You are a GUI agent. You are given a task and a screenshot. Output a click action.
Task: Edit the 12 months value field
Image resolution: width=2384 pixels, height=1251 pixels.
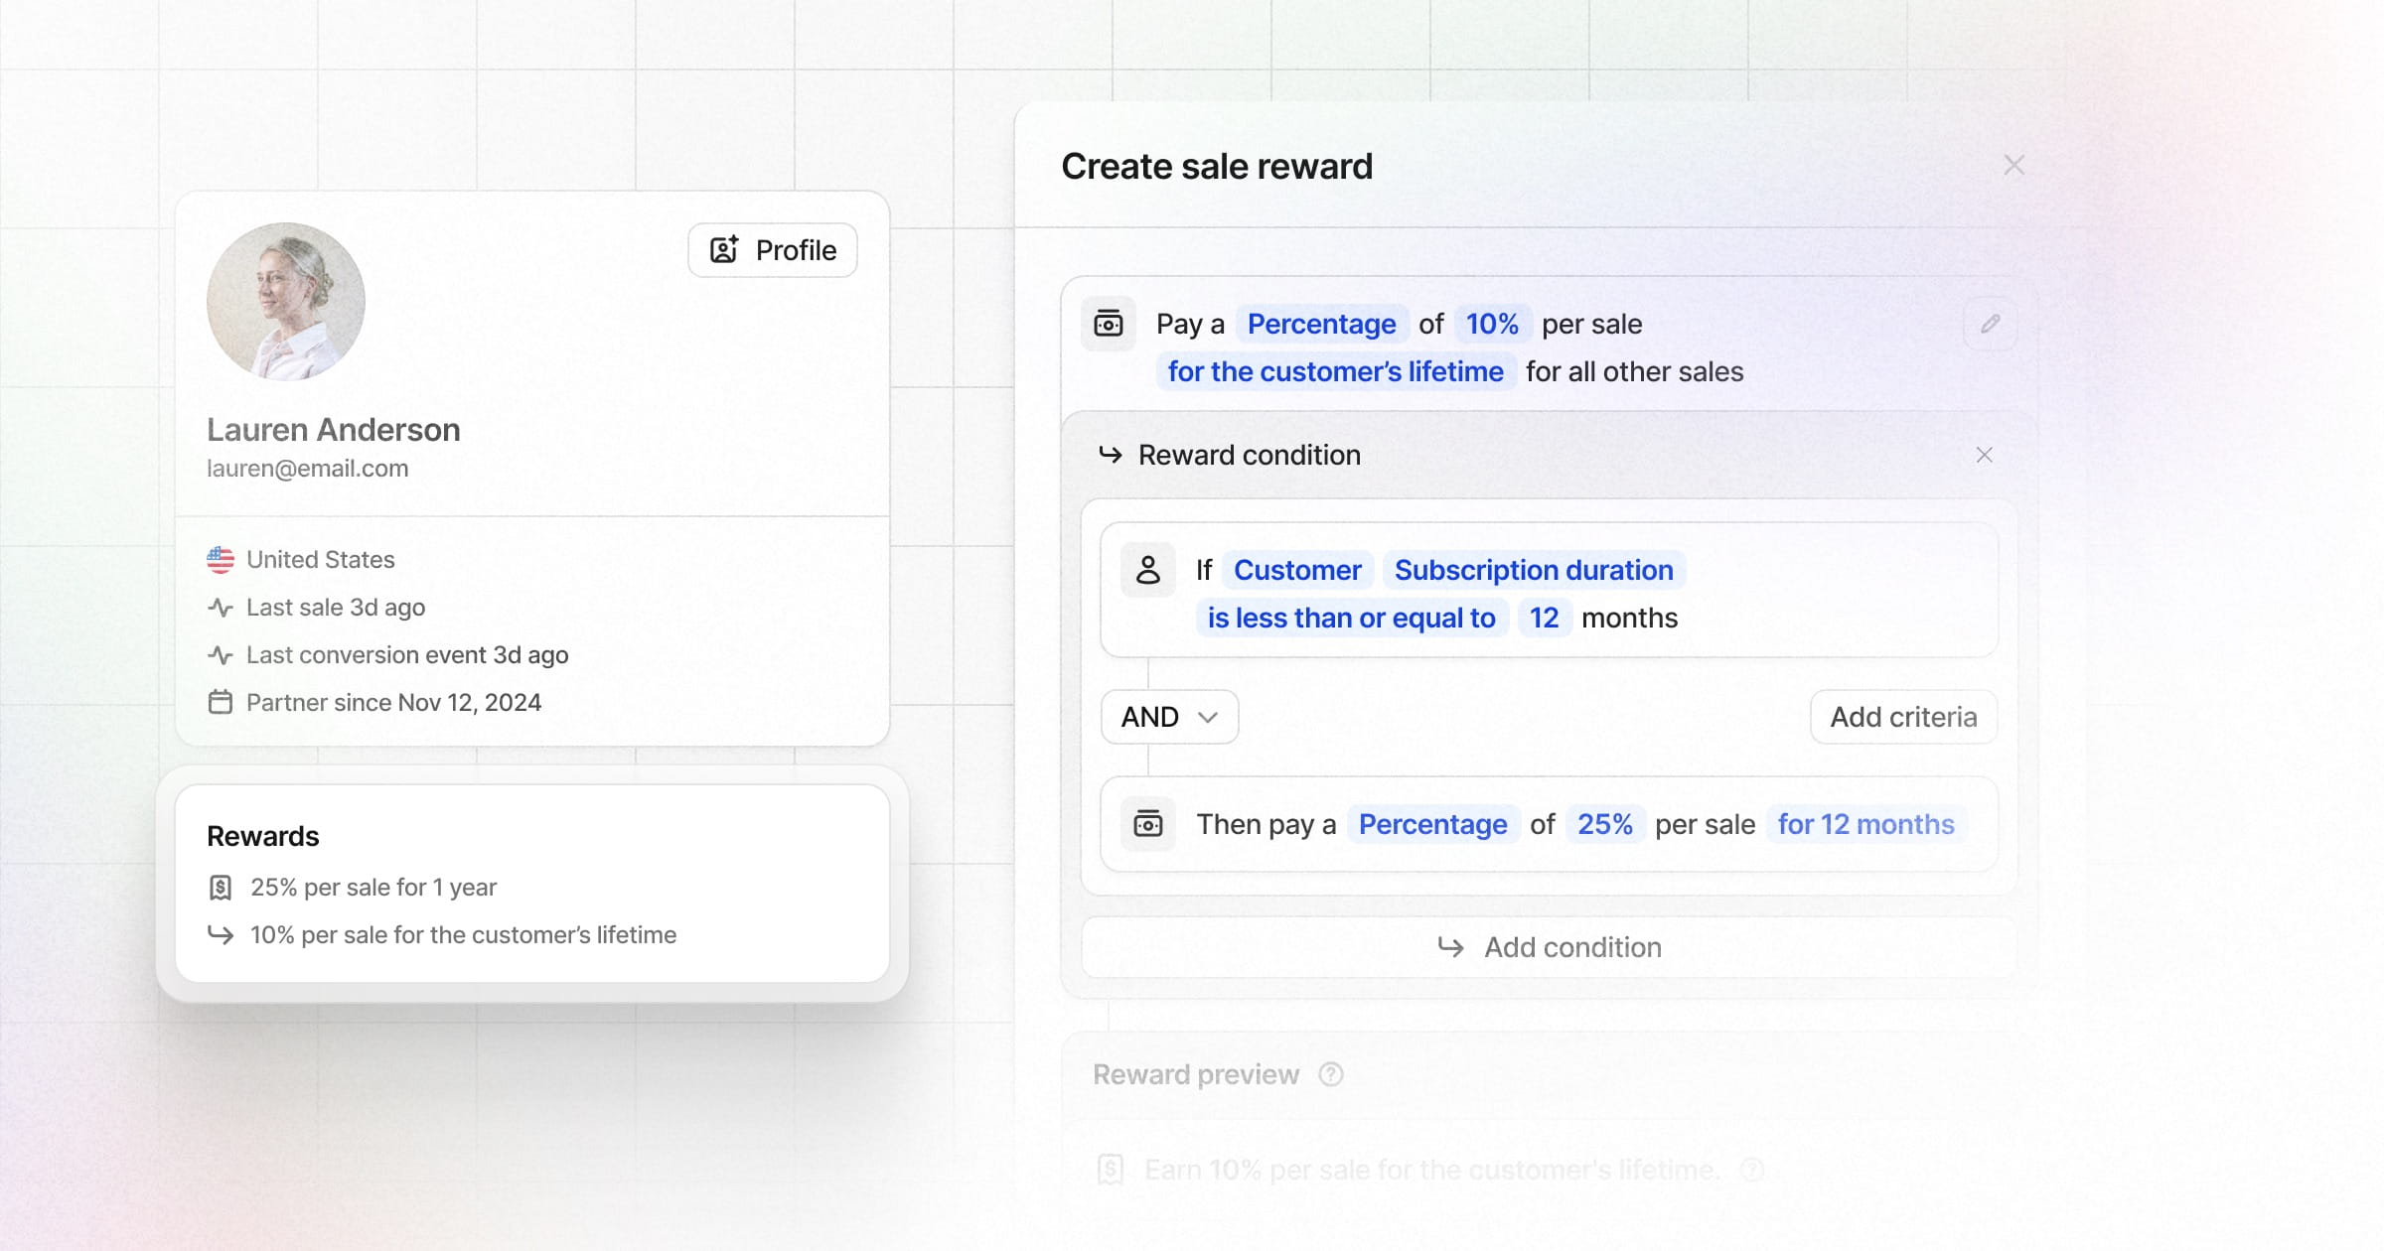1544,618
